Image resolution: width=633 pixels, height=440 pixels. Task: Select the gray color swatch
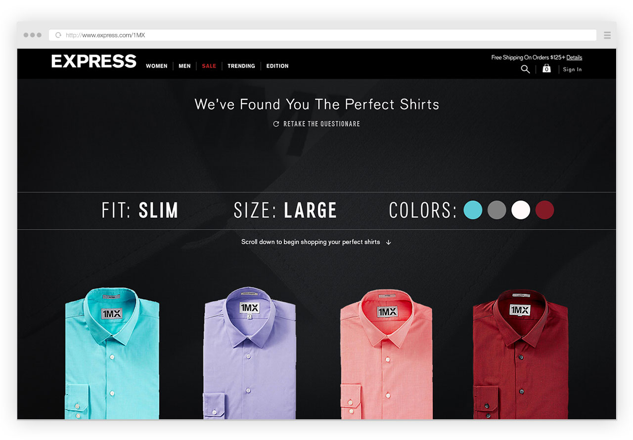point(497,210)
